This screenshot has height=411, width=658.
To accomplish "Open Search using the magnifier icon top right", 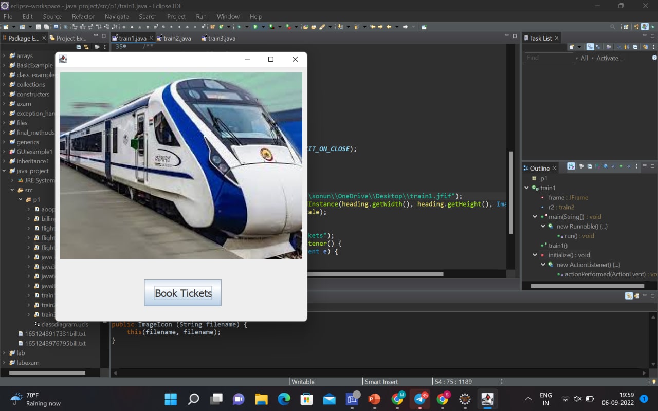I will 612,26.
